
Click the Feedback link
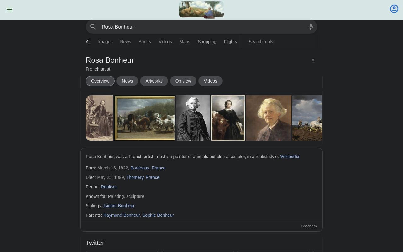coord(309,226)
